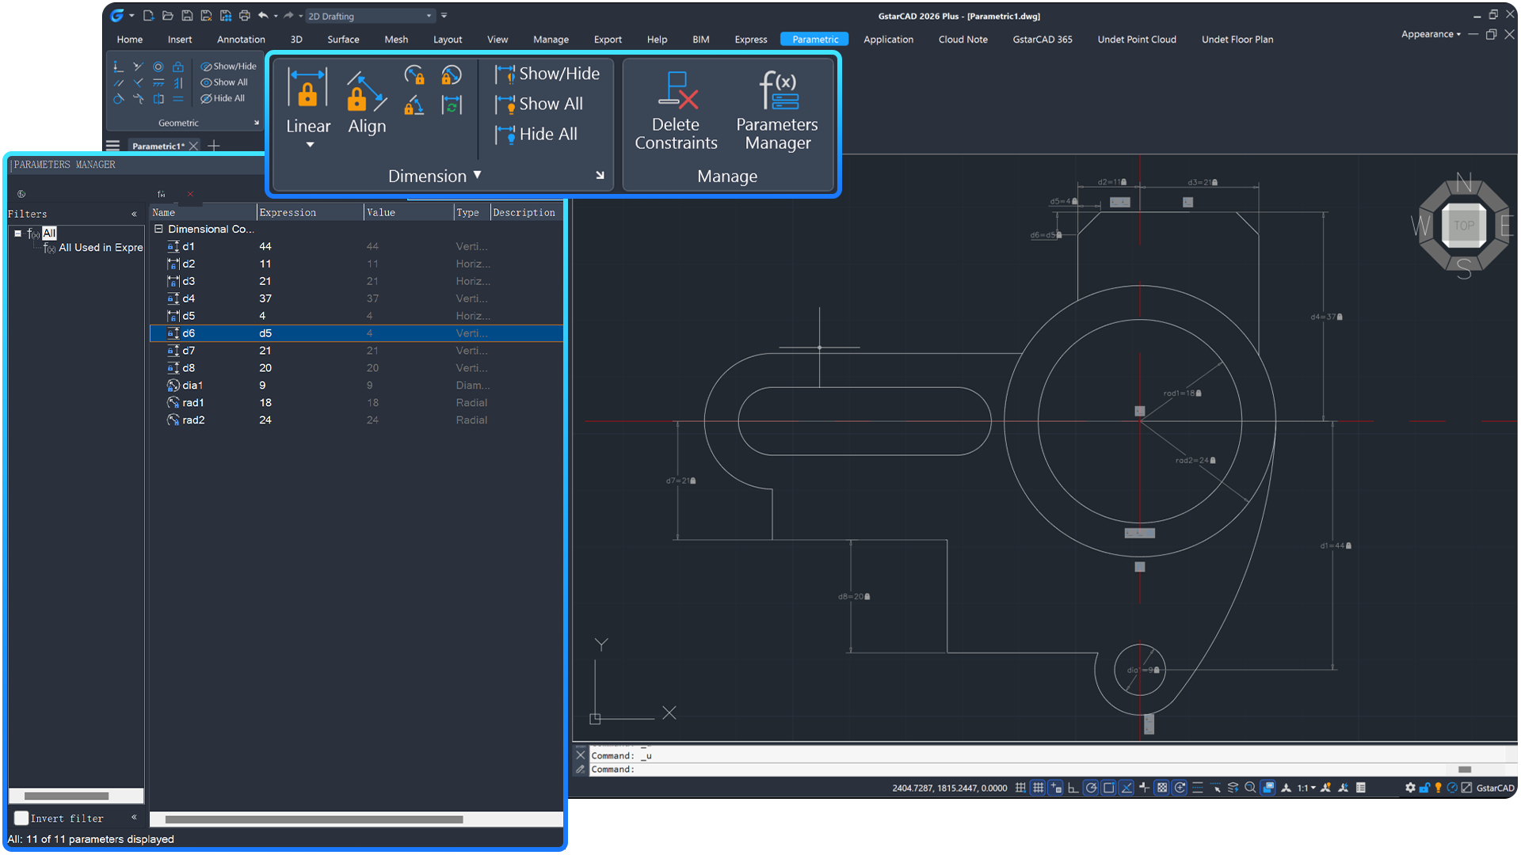Open the Cloud Note ribbon tab
The image size is (1521, 855).
pos(963,39)
